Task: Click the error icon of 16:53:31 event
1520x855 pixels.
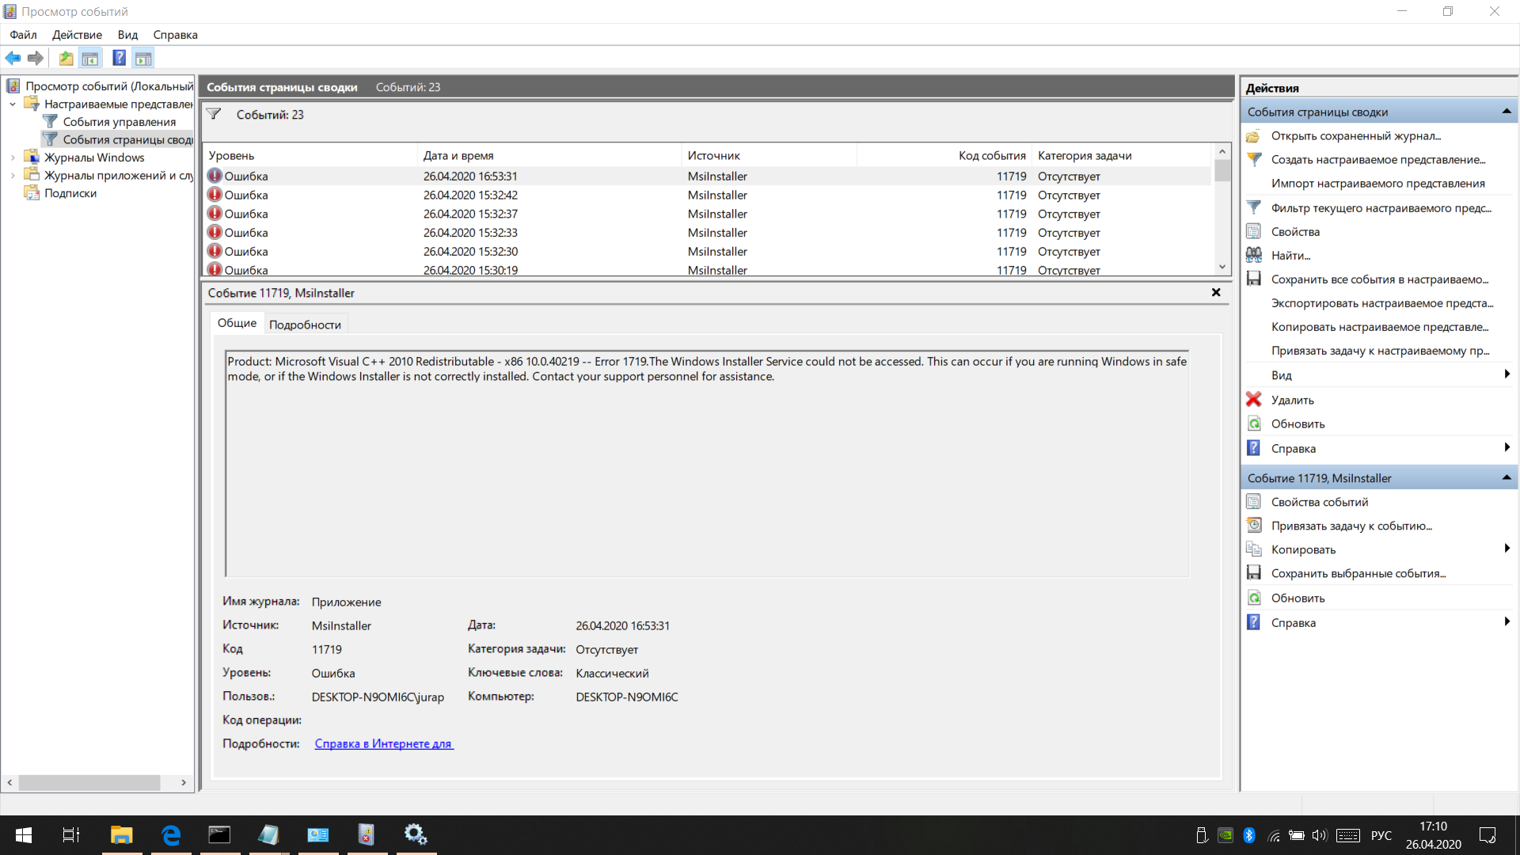Action: (x=215, y=176)
